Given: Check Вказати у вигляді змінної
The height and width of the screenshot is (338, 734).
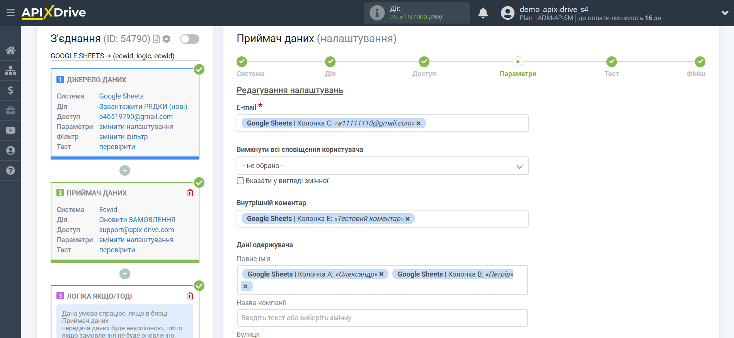Looking at the screenshot, I should (x=240, y=181).
